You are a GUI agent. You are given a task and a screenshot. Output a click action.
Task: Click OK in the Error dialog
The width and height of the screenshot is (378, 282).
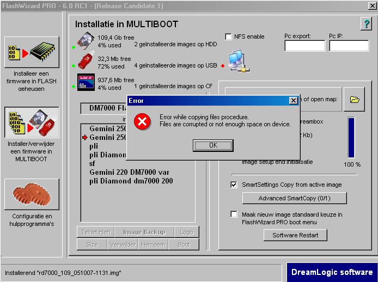[213, 145]
